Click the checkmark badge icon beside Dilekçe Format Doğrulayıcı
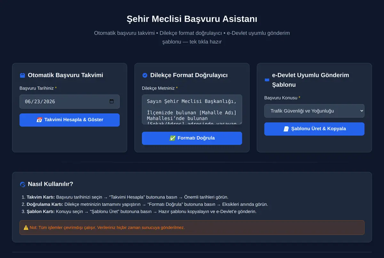This screenshot has height=258, width=384. point(145,76)
